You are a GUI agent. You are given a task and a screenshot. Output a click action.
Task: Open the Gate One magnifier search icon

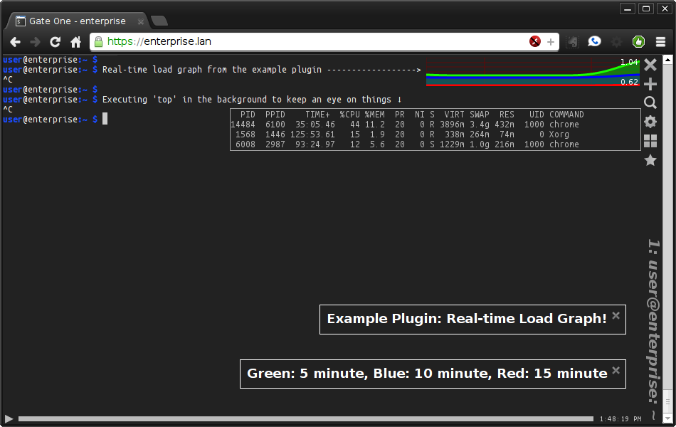point(650,102)
